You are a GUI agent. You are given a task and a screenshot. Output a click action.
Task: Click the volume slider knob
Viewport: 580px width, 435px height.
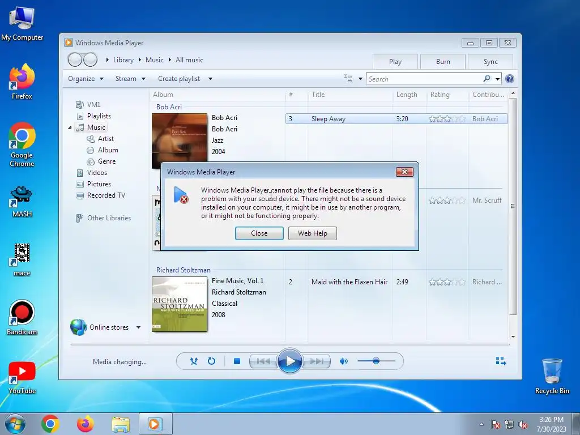click(376, 361)
